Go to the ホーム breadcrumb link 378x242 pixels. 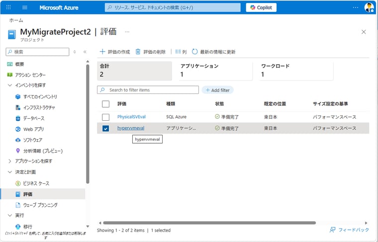16,20
